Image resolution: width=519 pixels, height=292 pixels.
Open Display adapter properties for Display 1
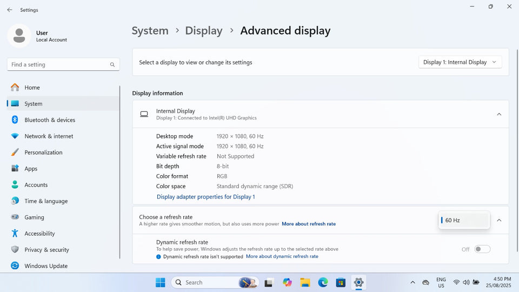click(205, 197)
